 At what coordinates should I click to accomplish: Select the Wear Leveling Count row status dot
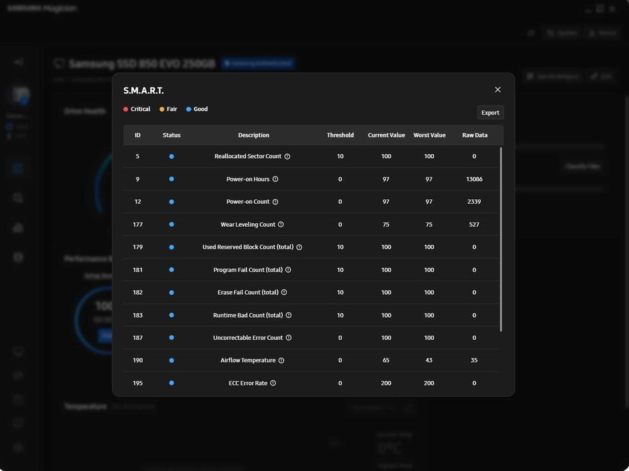171,225
